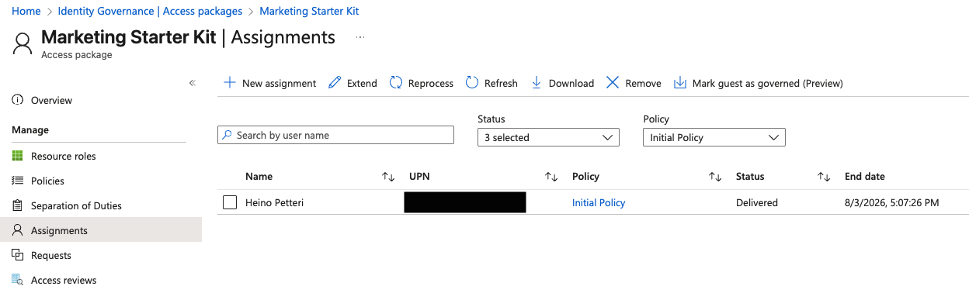Collapse the sidebar with double chevron

coord(193,83)
